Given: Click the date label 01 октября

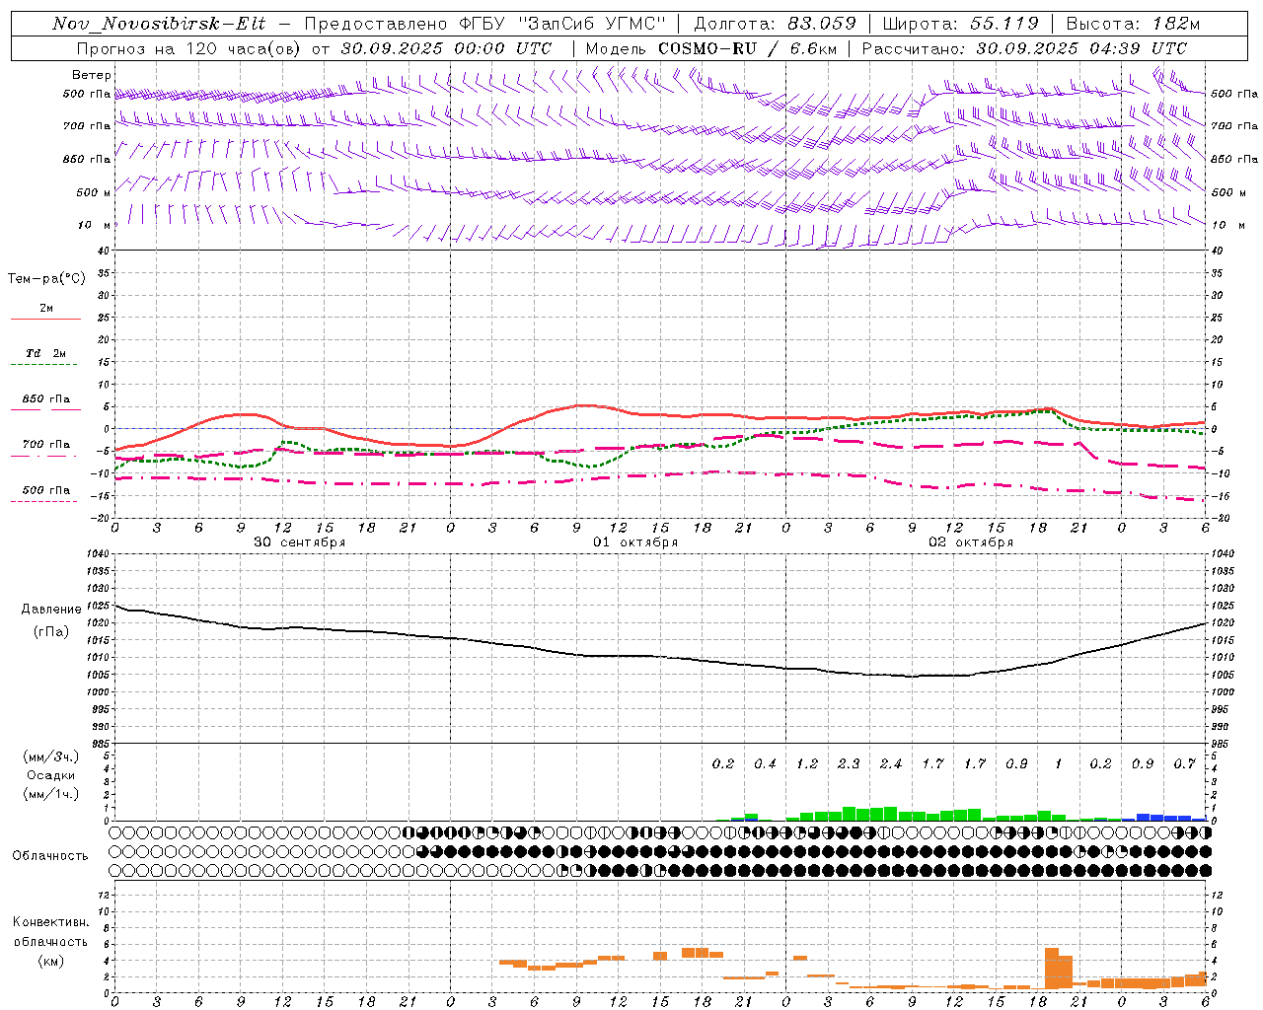Looking at the screenshot, I should click(634, 542).
